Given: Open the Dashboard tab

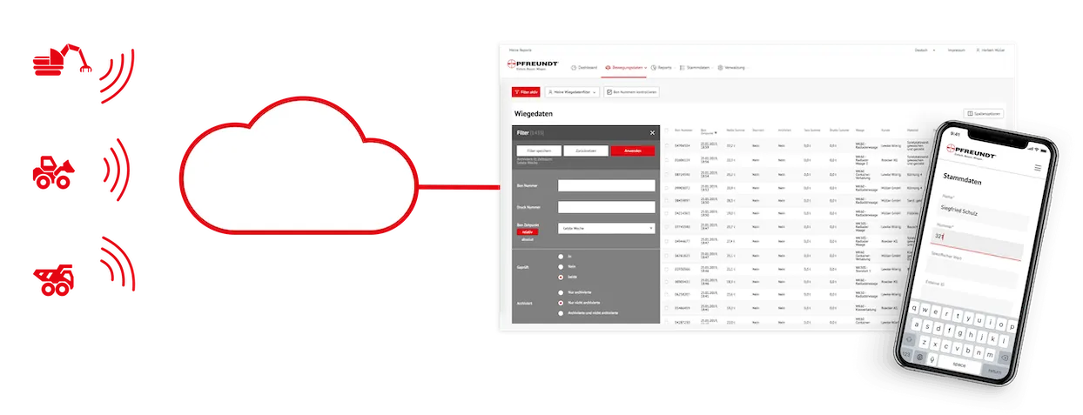Looking at the screenshot, I should (585, 67).
